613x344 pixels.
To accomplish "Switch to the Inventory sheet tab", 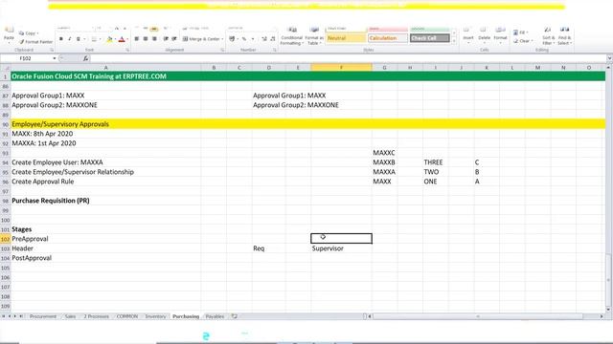I will (155, 316).
